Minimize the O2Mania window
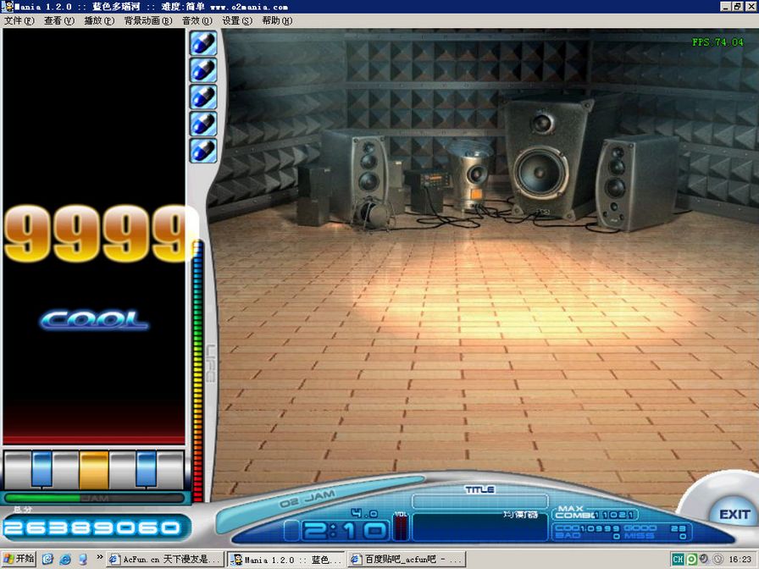This screenshot has width=759, height=569. pos(725,7)
